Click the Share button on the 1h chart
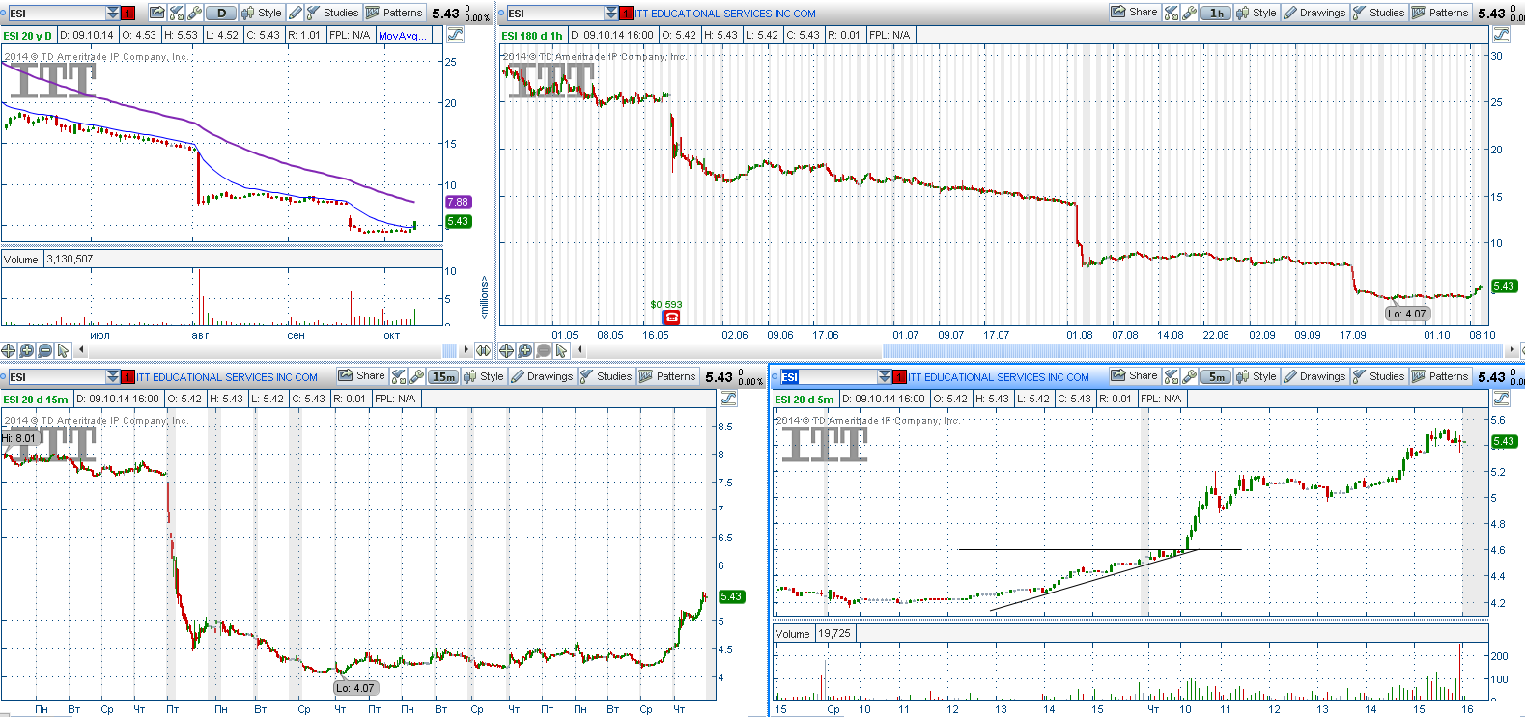The image size is (1525, 717). tap(1134, 13)
